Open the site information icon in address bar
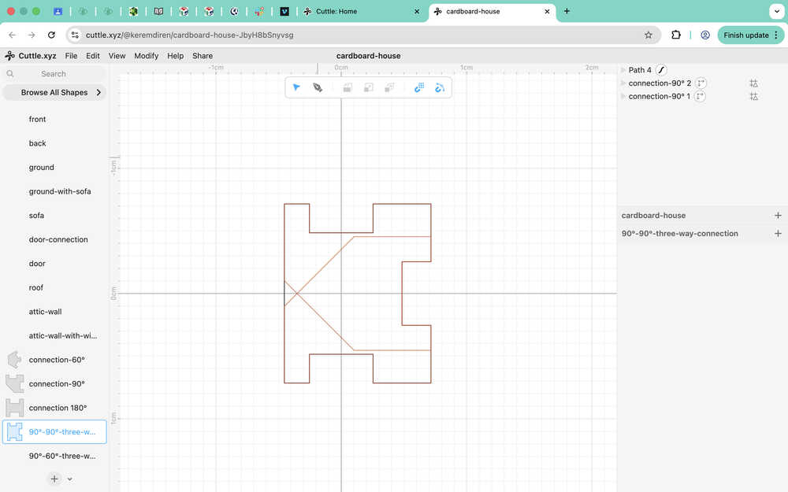 pos(75,35)
